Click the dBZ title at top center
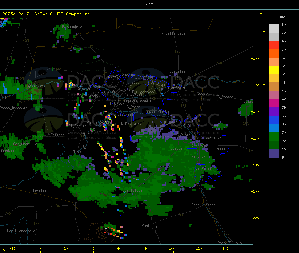 click(x=149, y=5)
